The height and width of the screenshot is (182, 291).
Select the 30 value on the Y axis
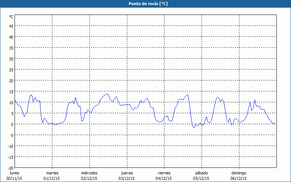11,59
